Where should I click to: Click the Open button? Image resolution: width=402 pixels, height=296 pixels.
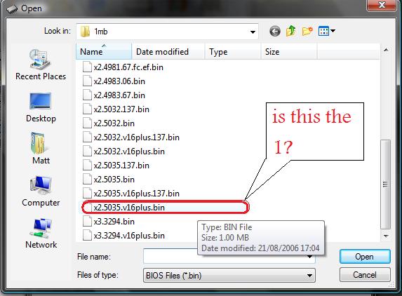pyautogui.click(x=365, y=257)
